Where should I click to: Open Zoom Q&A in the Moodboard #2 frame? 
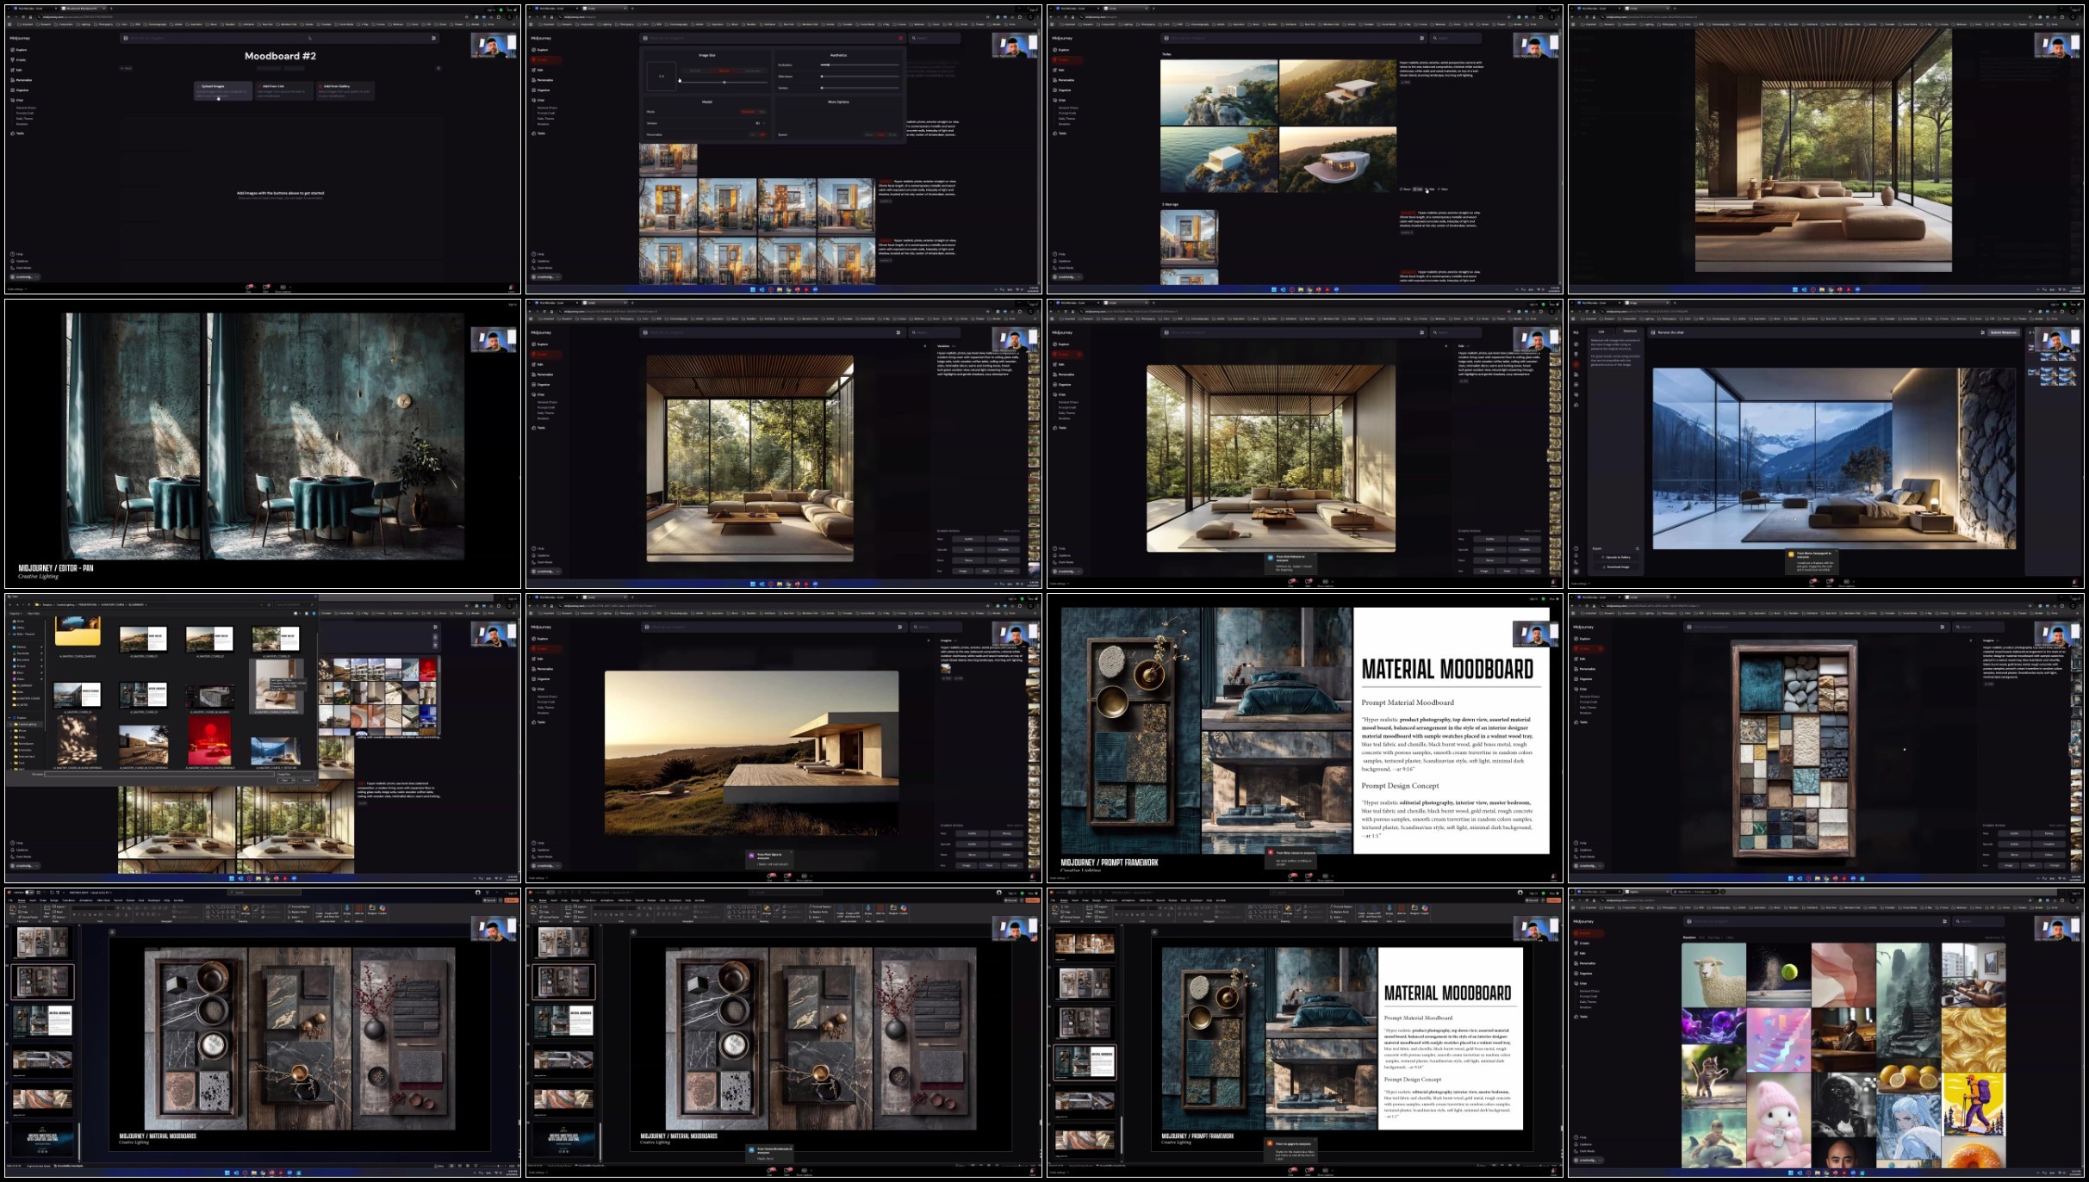click(265, 288)
